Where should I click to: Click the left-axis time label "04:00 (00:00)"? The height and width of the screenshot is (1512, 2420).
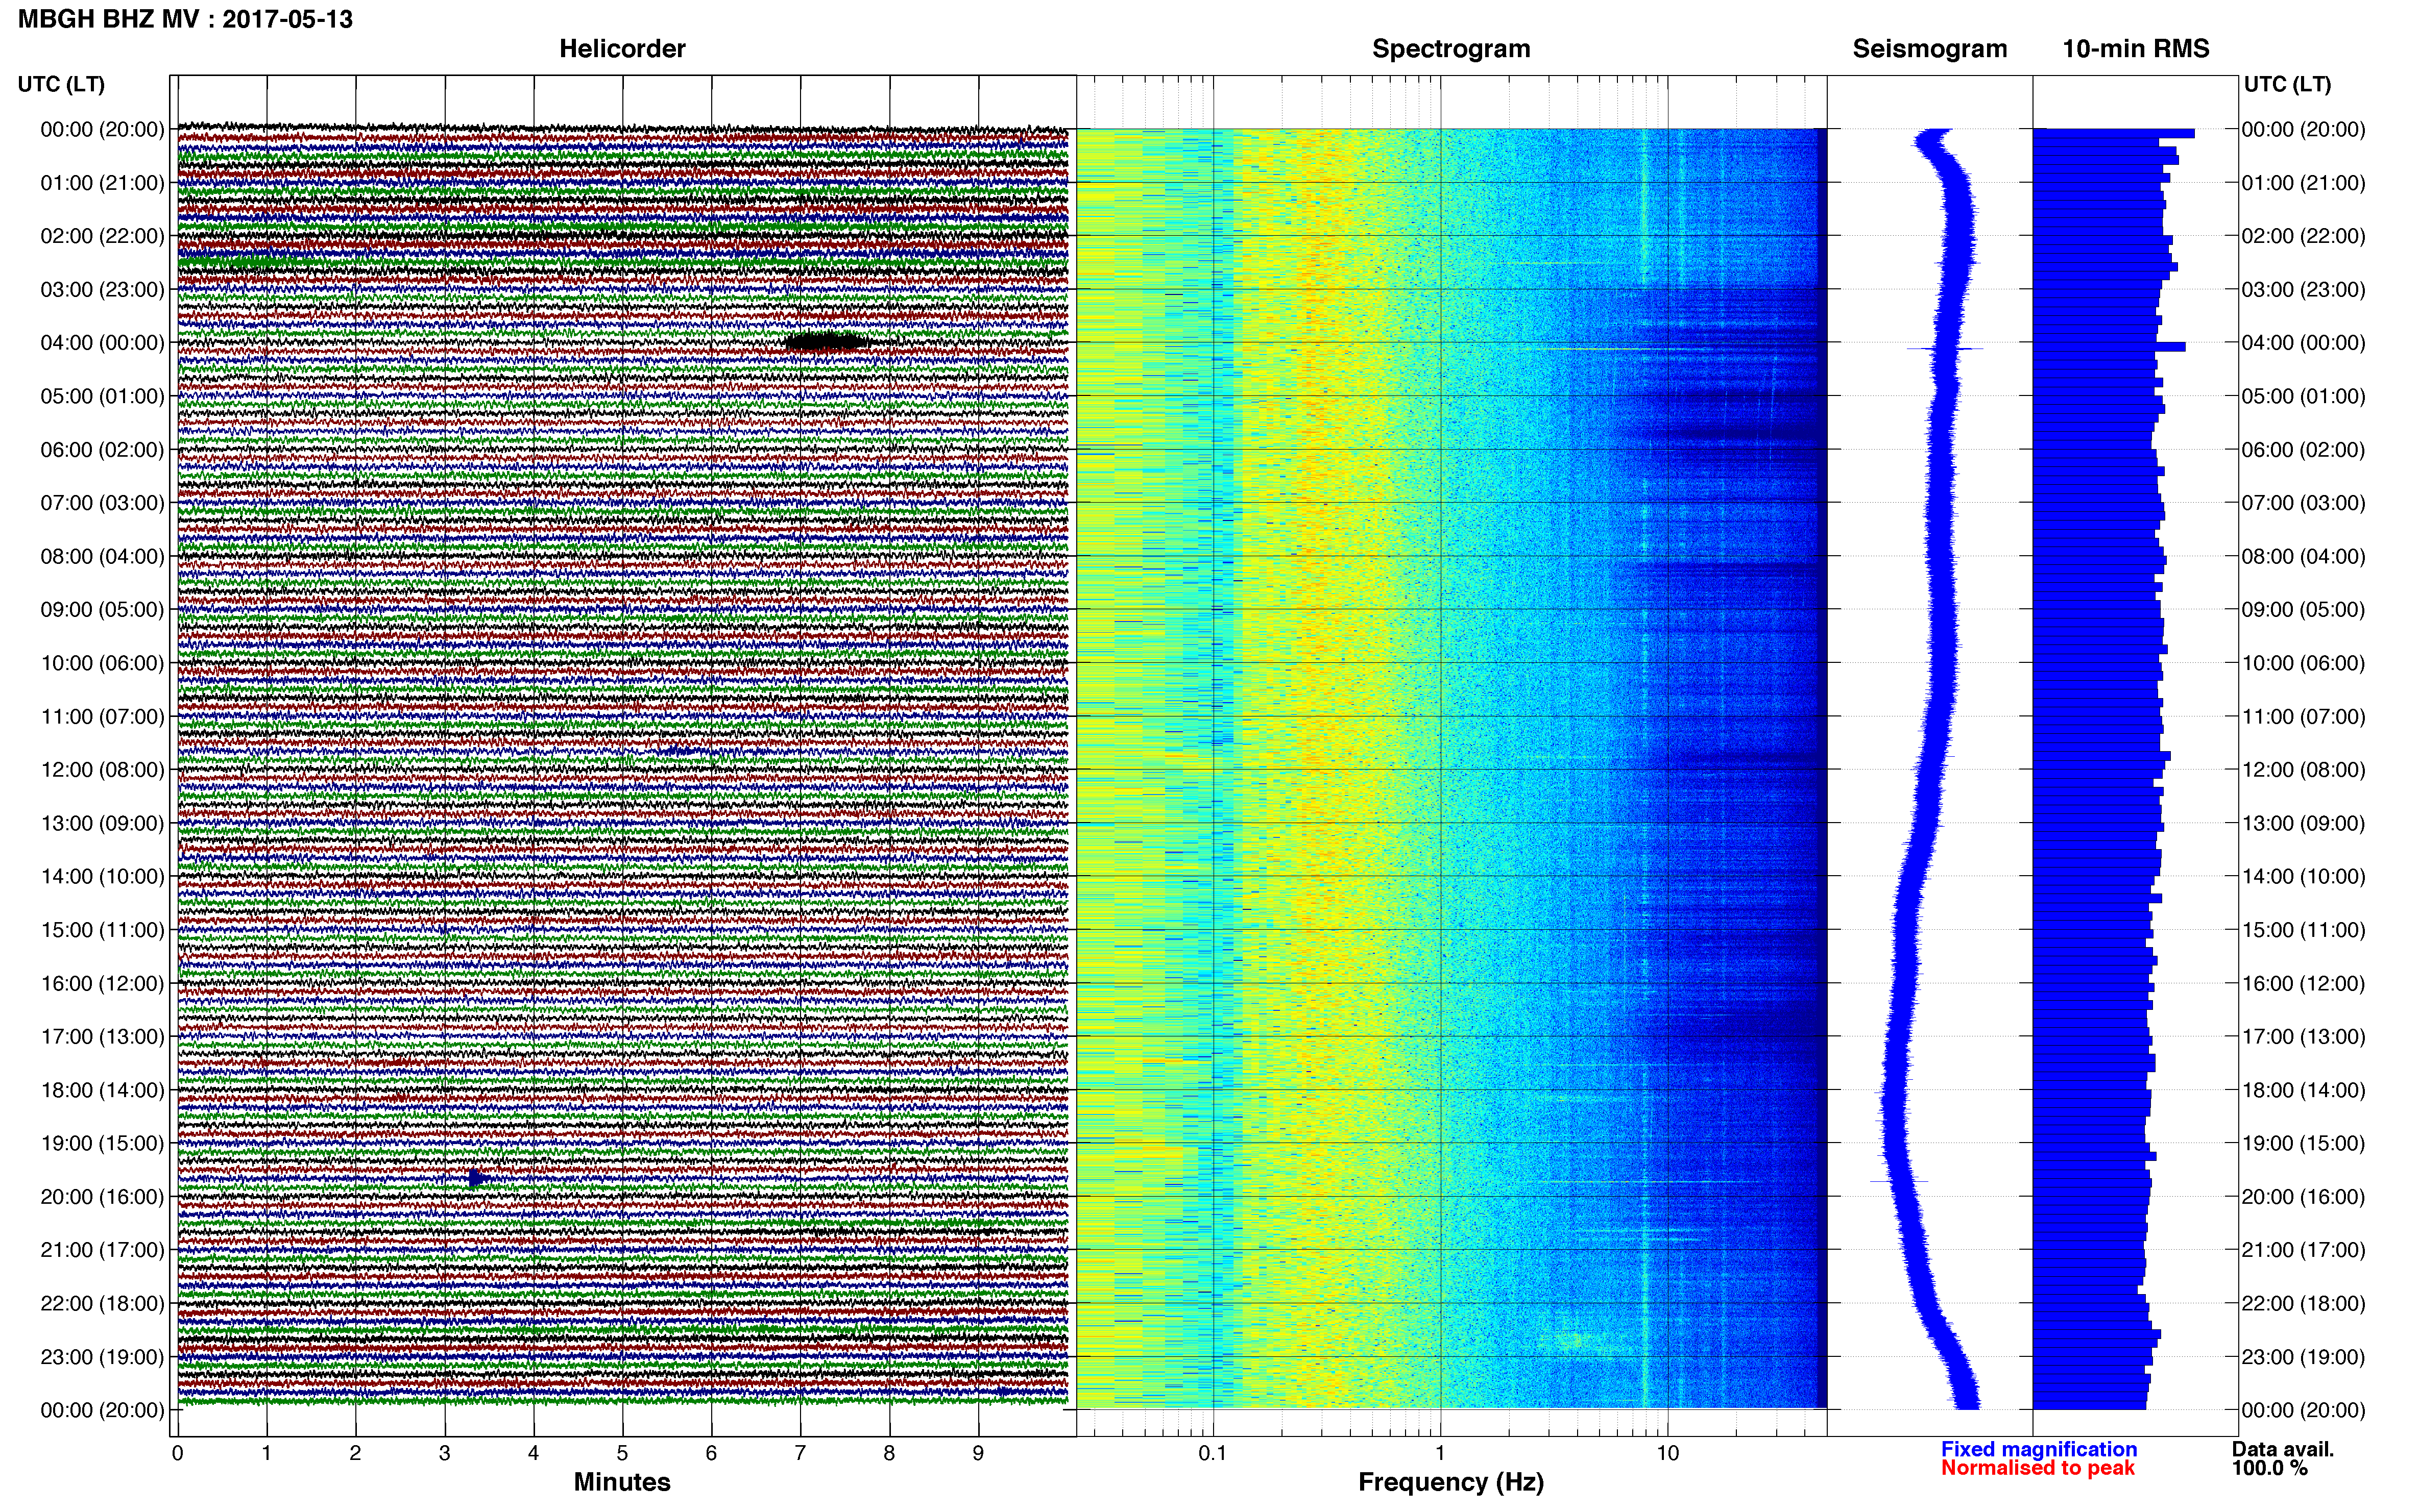pyautogui.click(x=102, y=343)
